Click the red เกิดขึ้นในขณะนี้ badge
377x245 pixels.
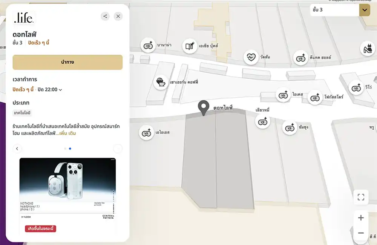(x=40, y=228)
